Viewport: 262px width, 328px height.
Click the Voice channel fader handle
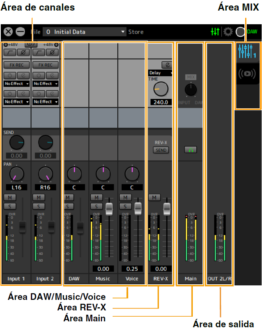pyautogui.click(x=138, y=208)
